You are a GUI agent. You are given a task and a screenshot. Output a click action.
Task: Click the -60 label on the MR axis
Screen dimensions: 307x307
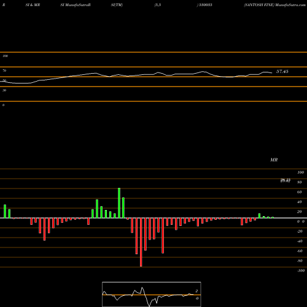pyautogui.click(x=300, y=251)
